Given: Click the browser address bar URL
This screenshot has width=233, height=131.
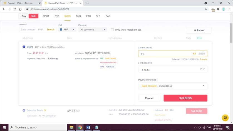Looking at the screenshot, I should click(49, 9).
